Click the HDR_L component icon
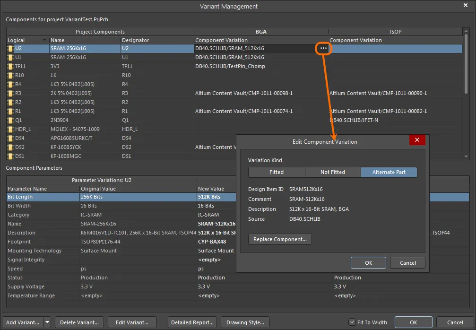This screenshot has width=476, height=330. click(x=10, y=129)
